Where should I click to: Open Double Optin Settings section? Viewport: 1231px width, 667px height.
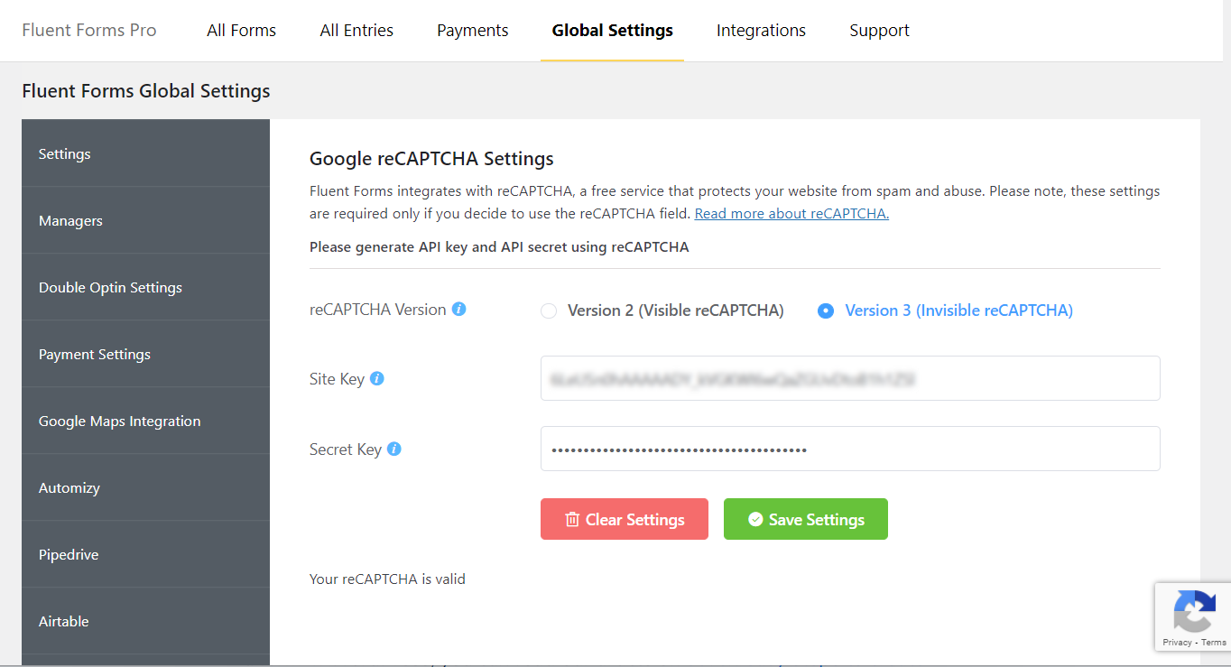coord(110,287)
